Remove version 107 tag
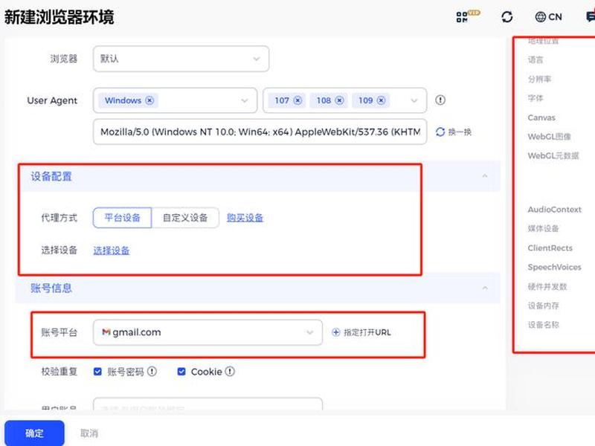The image size is (595, 446). [298, 100]
